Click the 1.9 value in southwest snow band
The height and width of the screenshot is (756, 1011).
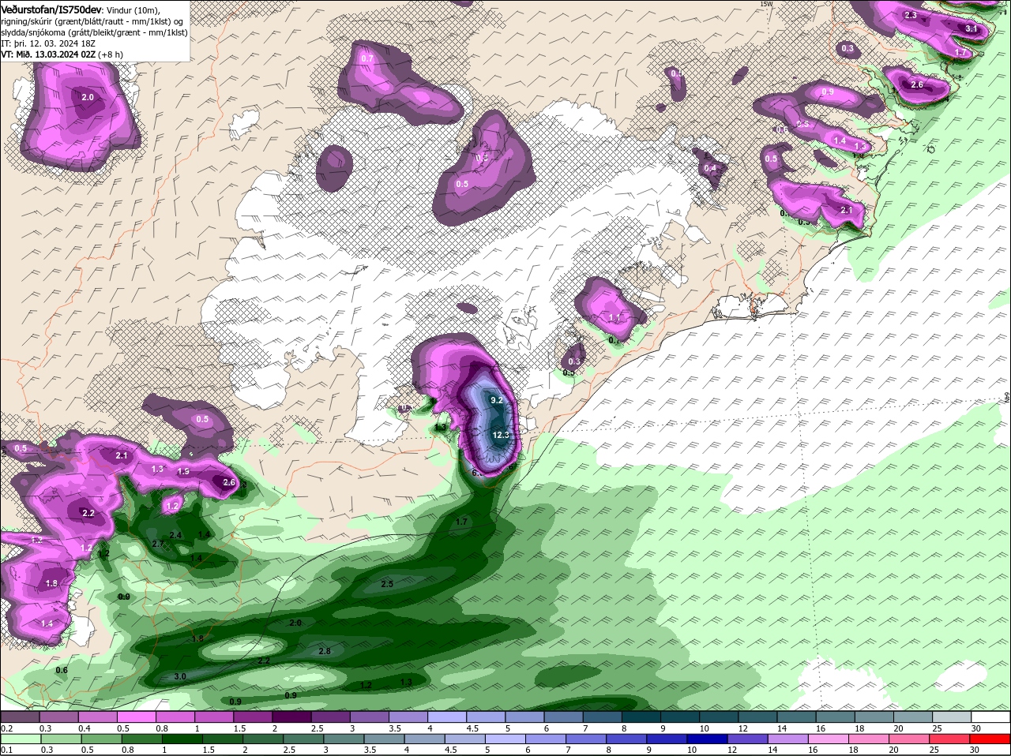pos(183,472)
